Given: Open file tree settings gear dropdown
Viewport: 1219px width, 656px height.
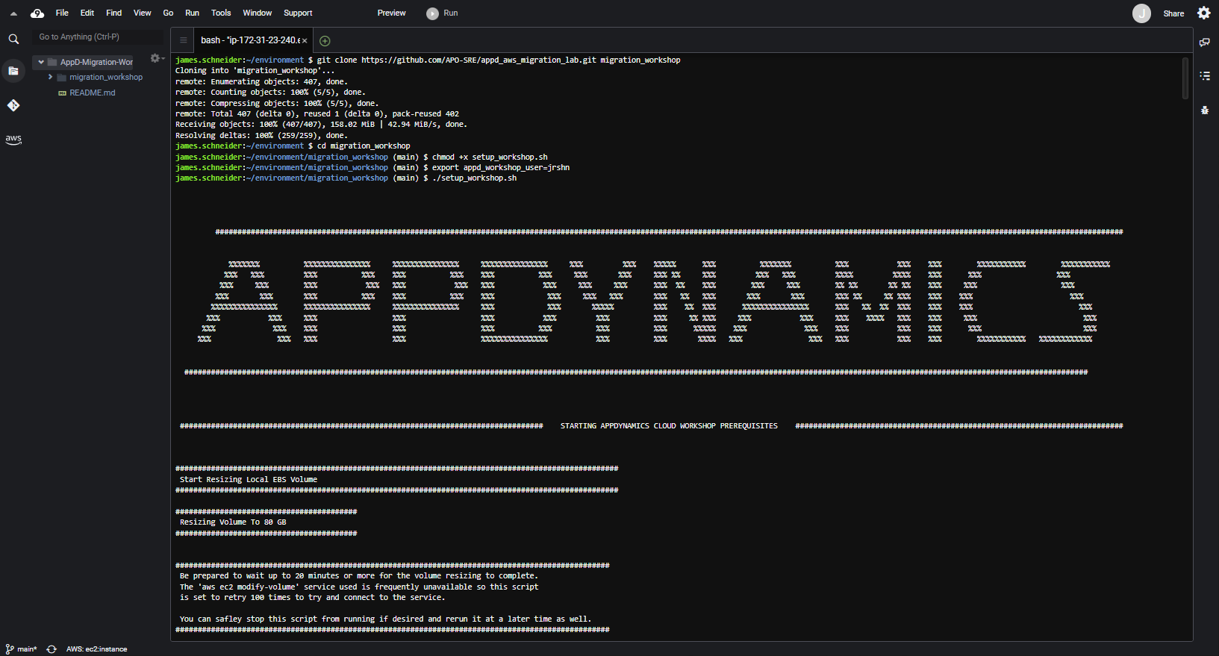Looking at the screenshot, I should [156, 58].
